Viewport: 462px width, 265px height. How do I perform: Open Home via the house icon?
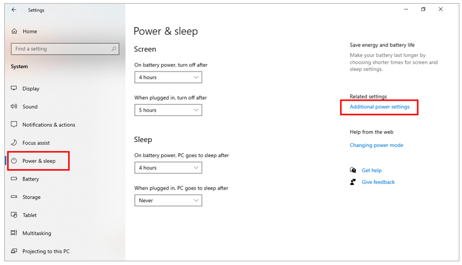click(x=14, y=31)
